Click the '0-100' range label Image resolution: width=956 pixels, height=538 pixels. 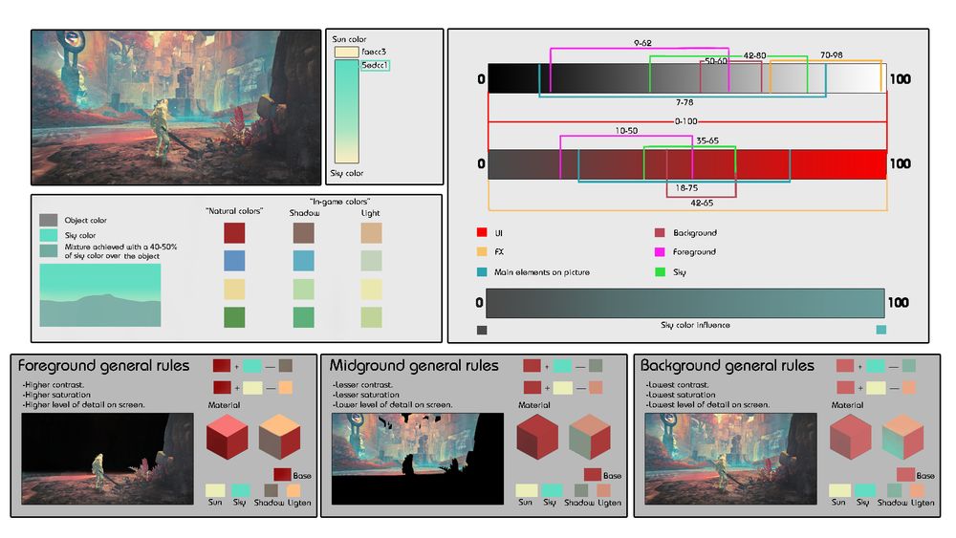(x=685, y=121)
